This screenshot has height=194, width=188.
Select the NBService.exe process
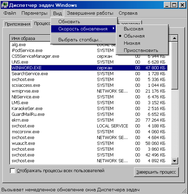[x=89, y=97]
